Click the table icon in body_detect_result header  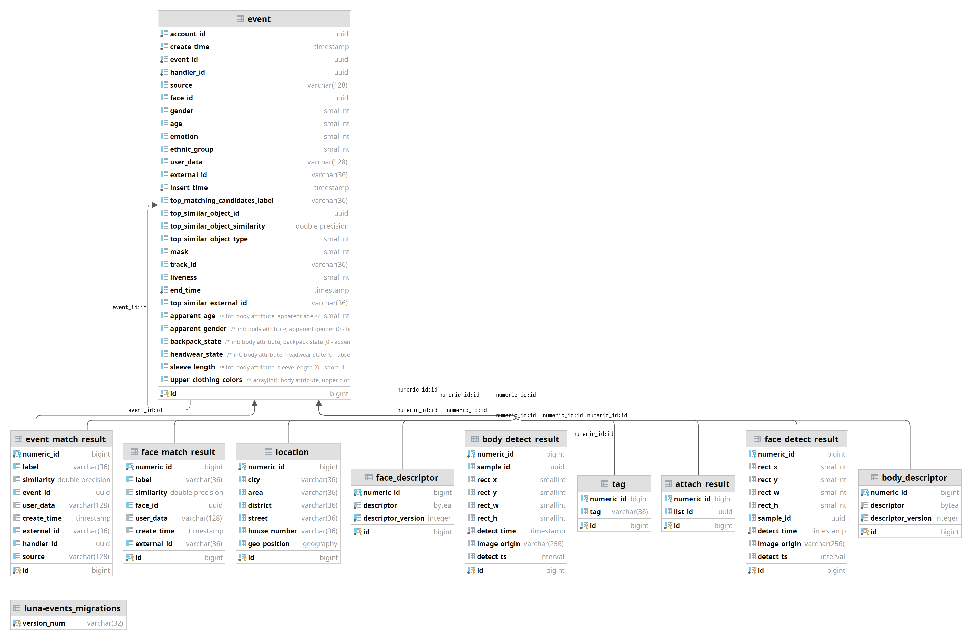[475, 439]
